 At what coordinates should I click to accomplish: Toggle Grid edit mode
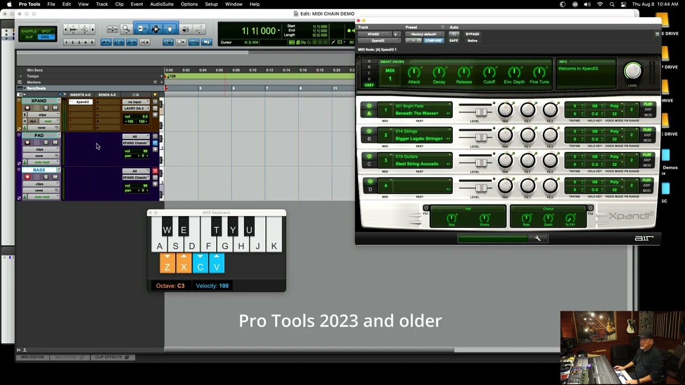(x=45, y=37)
